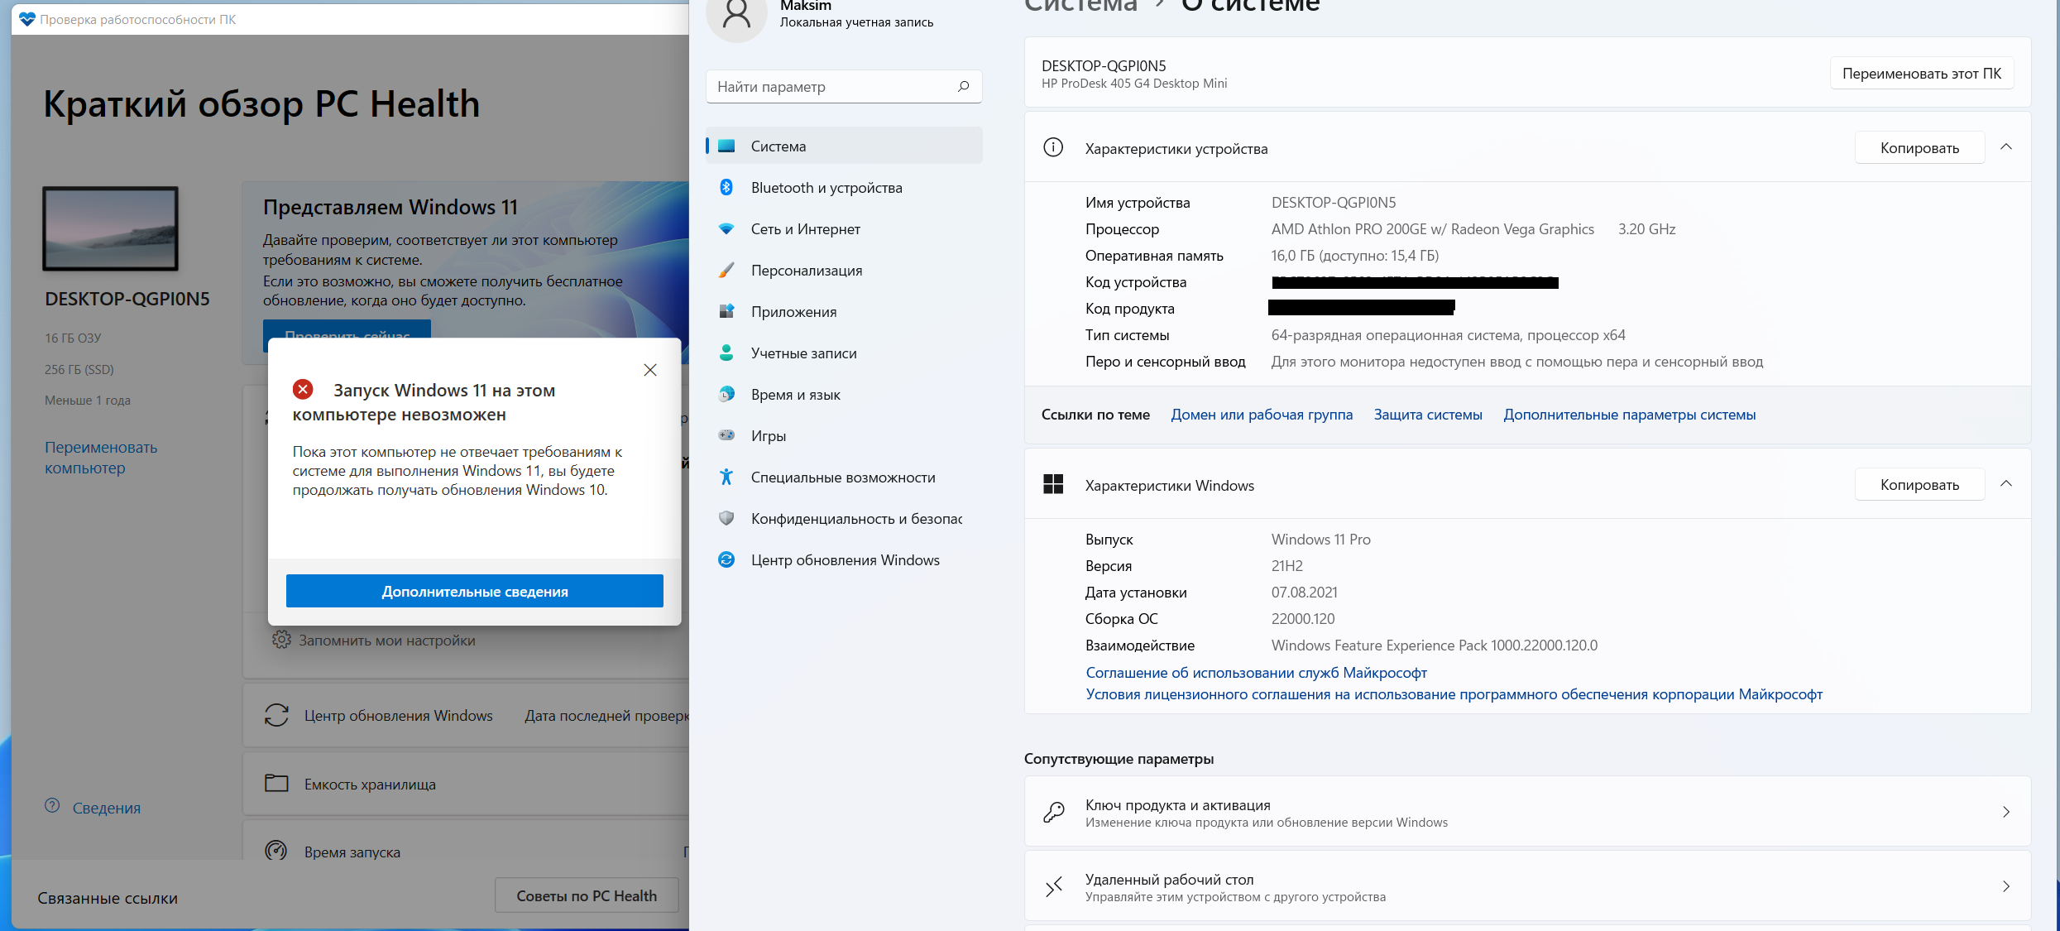Open Конфиденциальность и безопасность settings
This screenshot has height=931, width=2060.
click(844, 518)
